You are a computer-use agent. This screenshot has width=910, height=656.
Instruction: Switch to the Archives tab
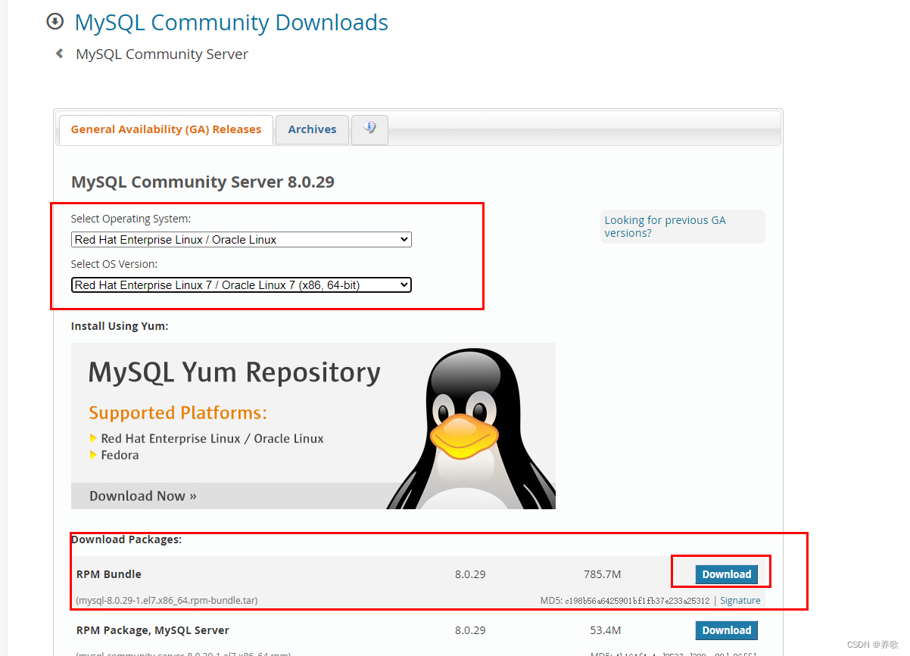[312, 129]
